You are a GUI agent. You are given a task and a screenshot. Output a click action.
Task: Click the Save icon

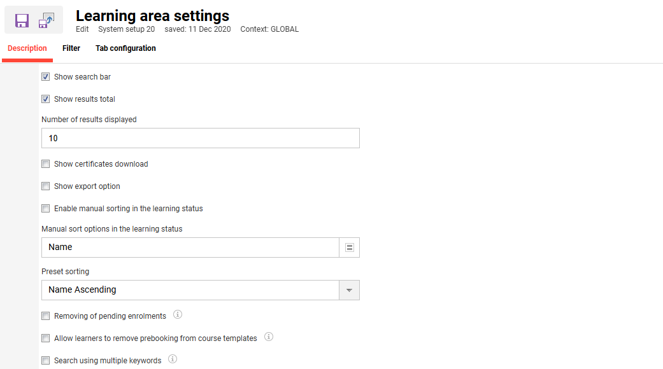click(21, 19)
